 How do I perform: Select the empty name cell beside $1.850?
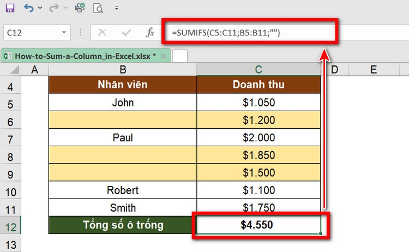[x=123, y=155]
